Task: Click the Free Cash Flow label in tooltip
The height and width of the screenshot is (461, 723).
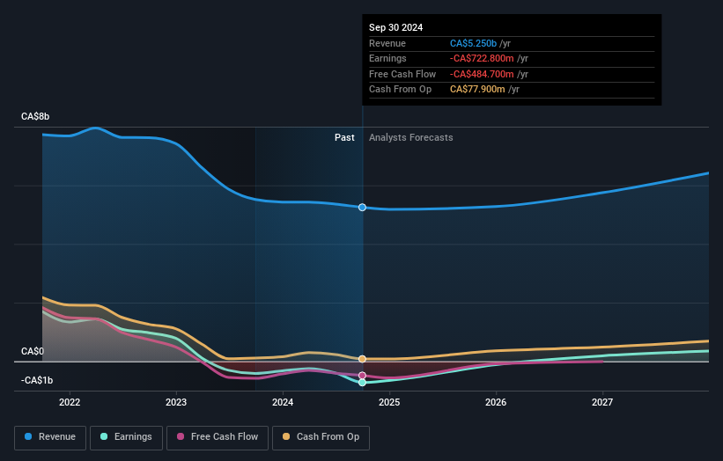Action: tap(402, 74)
